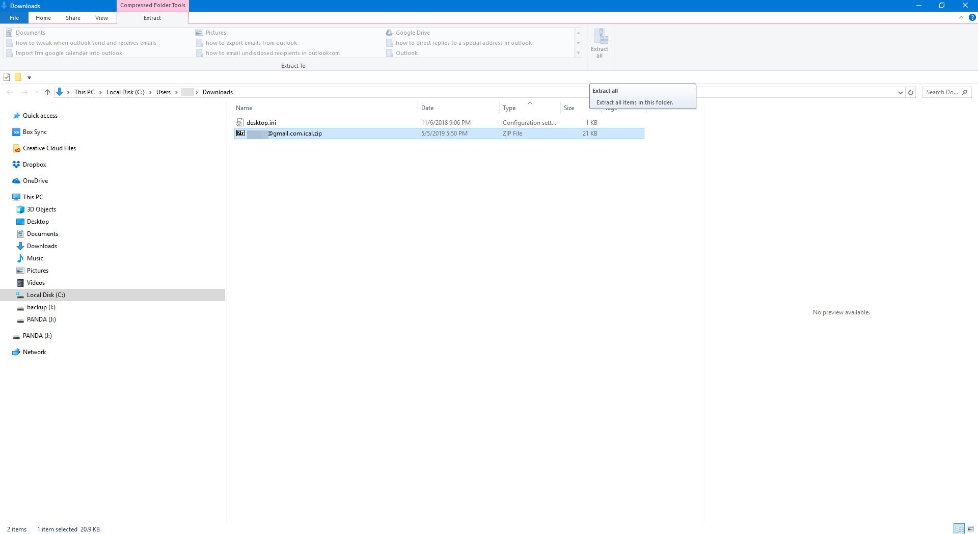Open backup (I:) drive in sidebar
This screenshot has height=534, width=978.
click(x=41, y=307)
